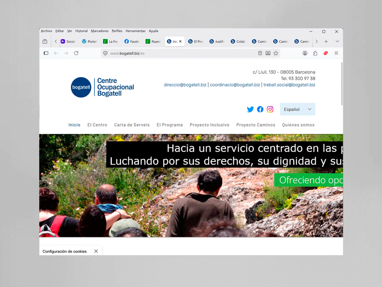Open the Marcadores menu
This screenshot has height=287, width=382.
[100, 31]
